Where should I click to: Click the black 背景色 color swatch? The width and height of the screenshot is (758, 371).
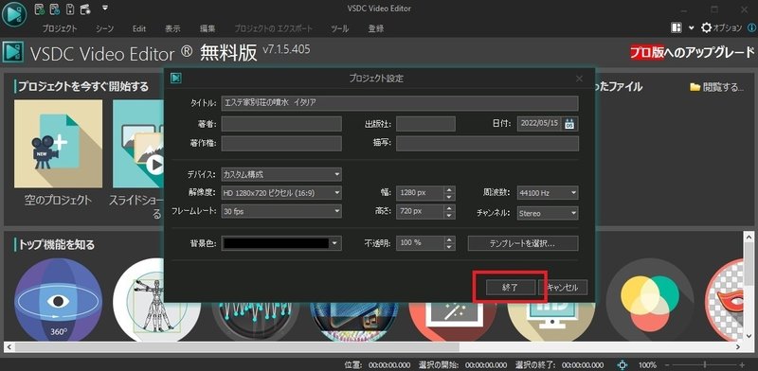point(276,243)
